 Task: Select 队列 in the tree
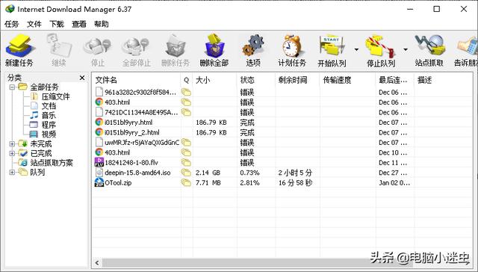tap(37, 173)
